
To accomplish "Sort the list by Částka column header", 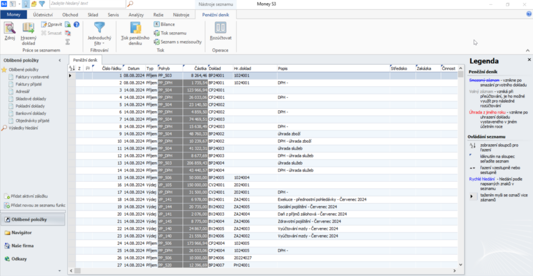I will coord(200,68).
